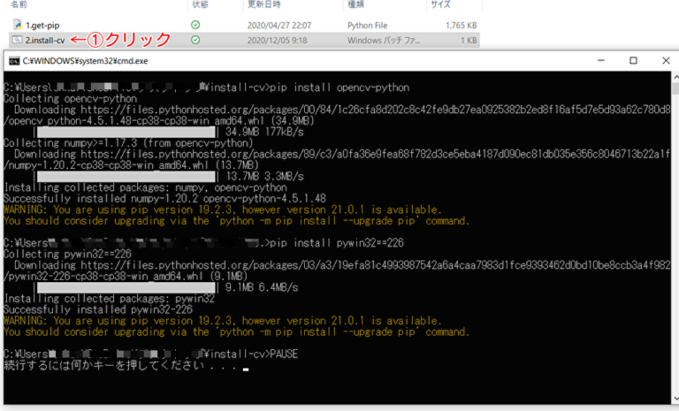Minimize the cmd.exe window
This screenshot has height=411, width=679.
click(x=599, y=61)
